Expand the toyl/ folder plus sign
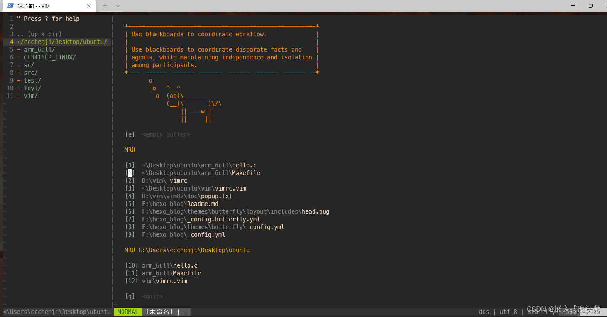This screenshot has width=607, height=317. 19,88
